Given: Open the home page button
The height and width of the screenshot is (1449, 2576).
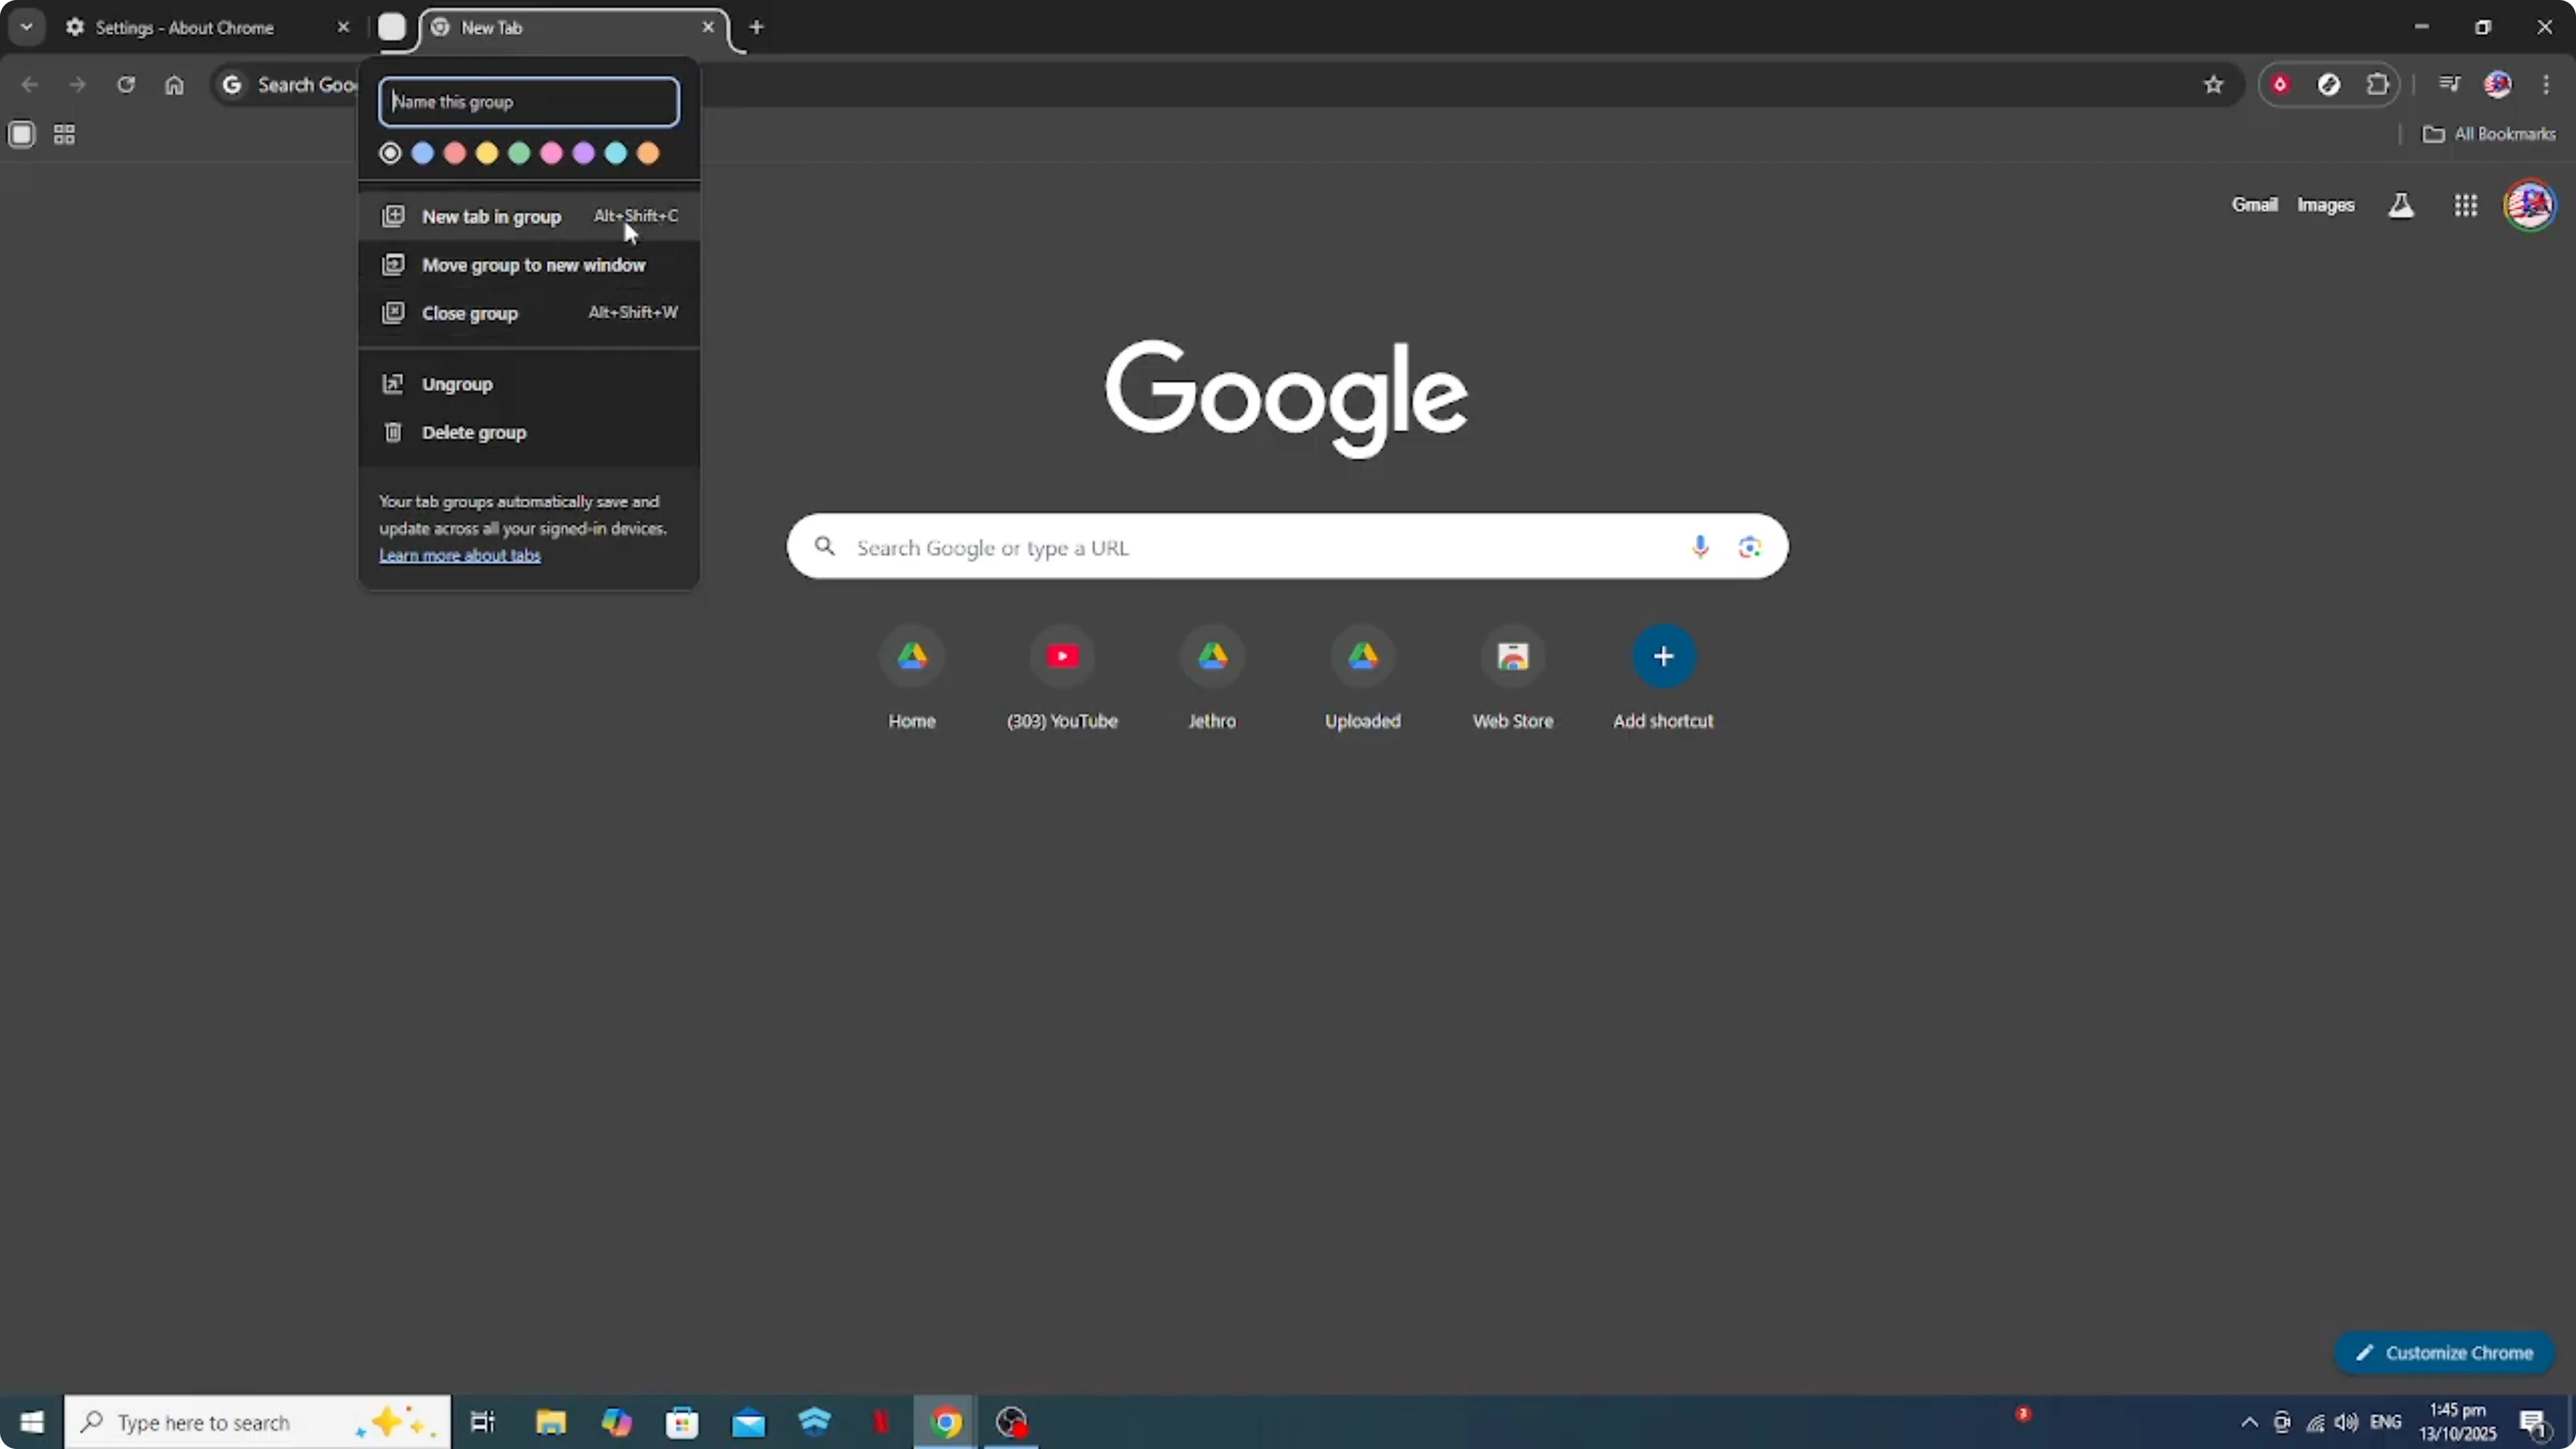Looking at the screenshot, I should (174, 84).
